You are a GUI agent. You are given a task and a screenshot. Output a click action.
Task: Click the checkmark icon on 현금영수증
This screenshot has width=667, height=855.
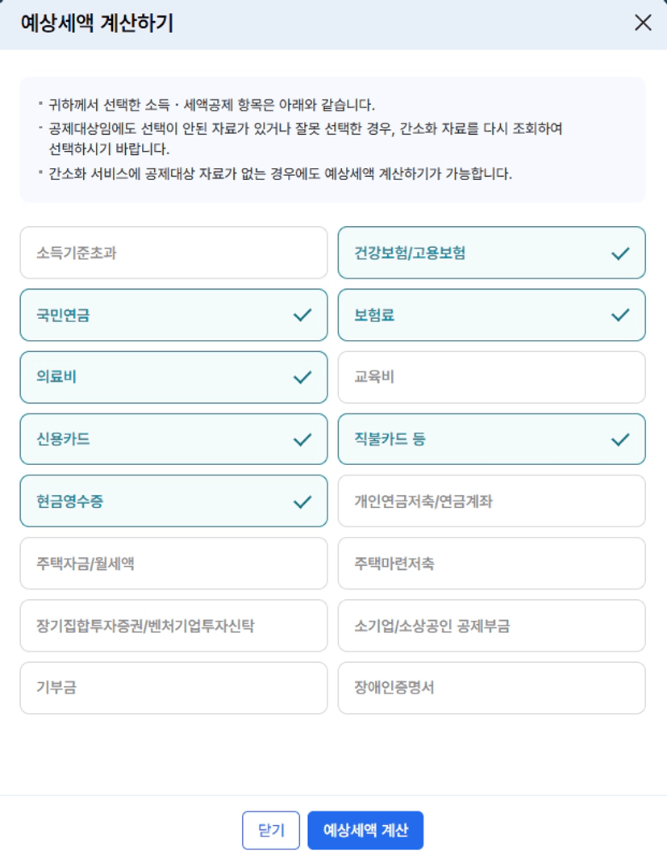pos(302,501)
